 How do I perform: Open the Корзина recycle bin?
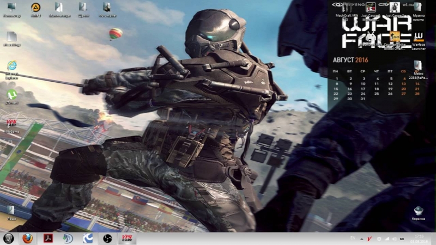point(418,213)
